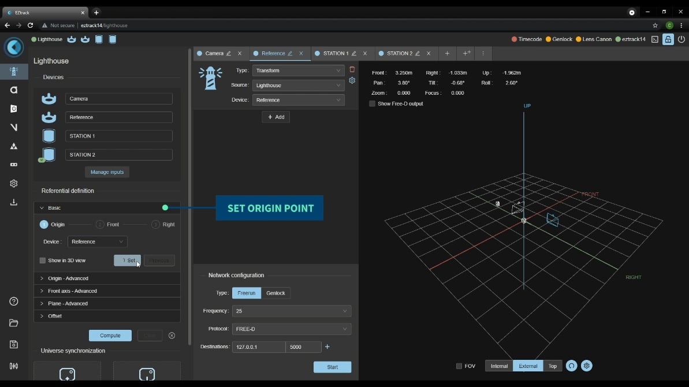Open the Type dropdown showing Transform
This screenshot has width=689, height=387.
click(x=298, y=70)
